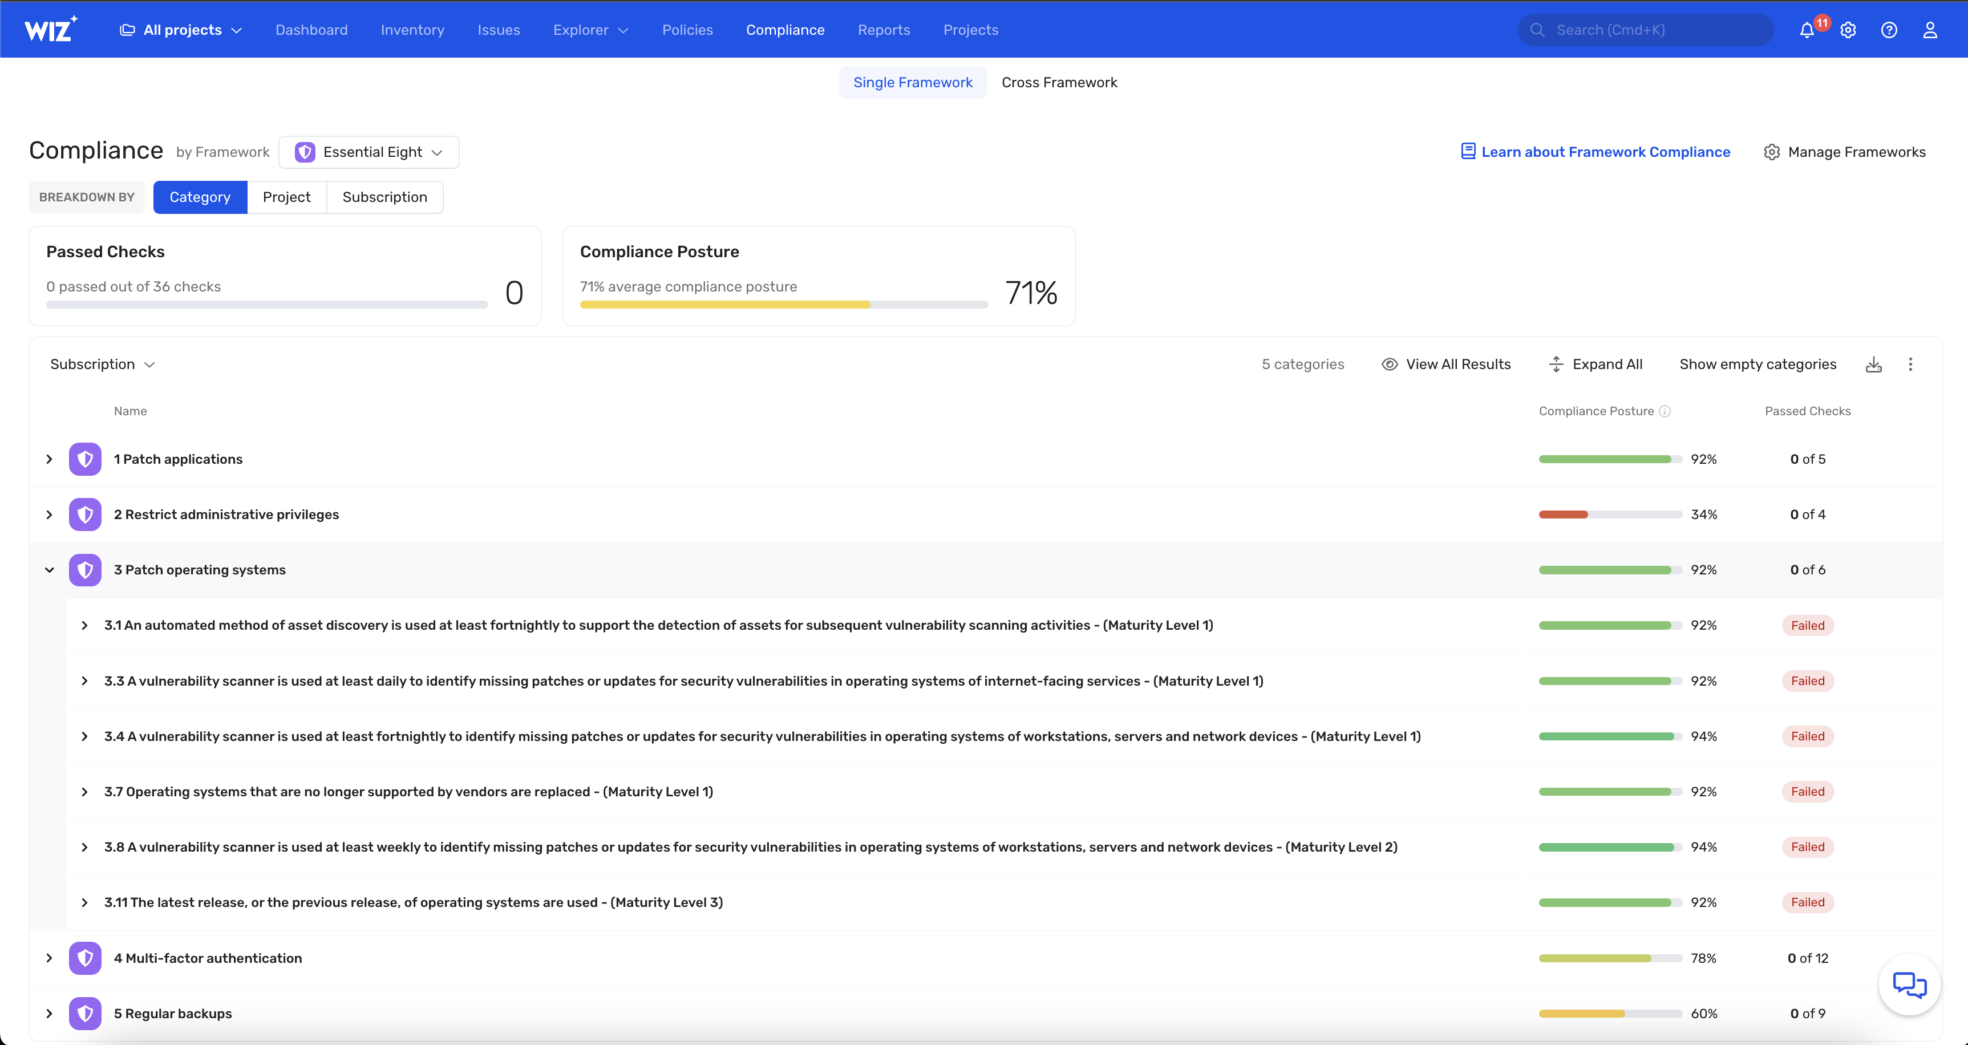Open the help question mark icon
The height and width of the screenshot is (1045, 1968).
pyautogui.click(x=1889, y=30)
